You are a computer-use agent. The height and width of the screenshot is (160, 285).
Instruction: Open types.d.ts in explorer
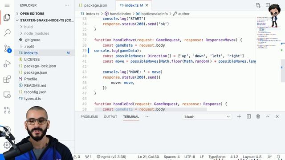pos(45,99)
